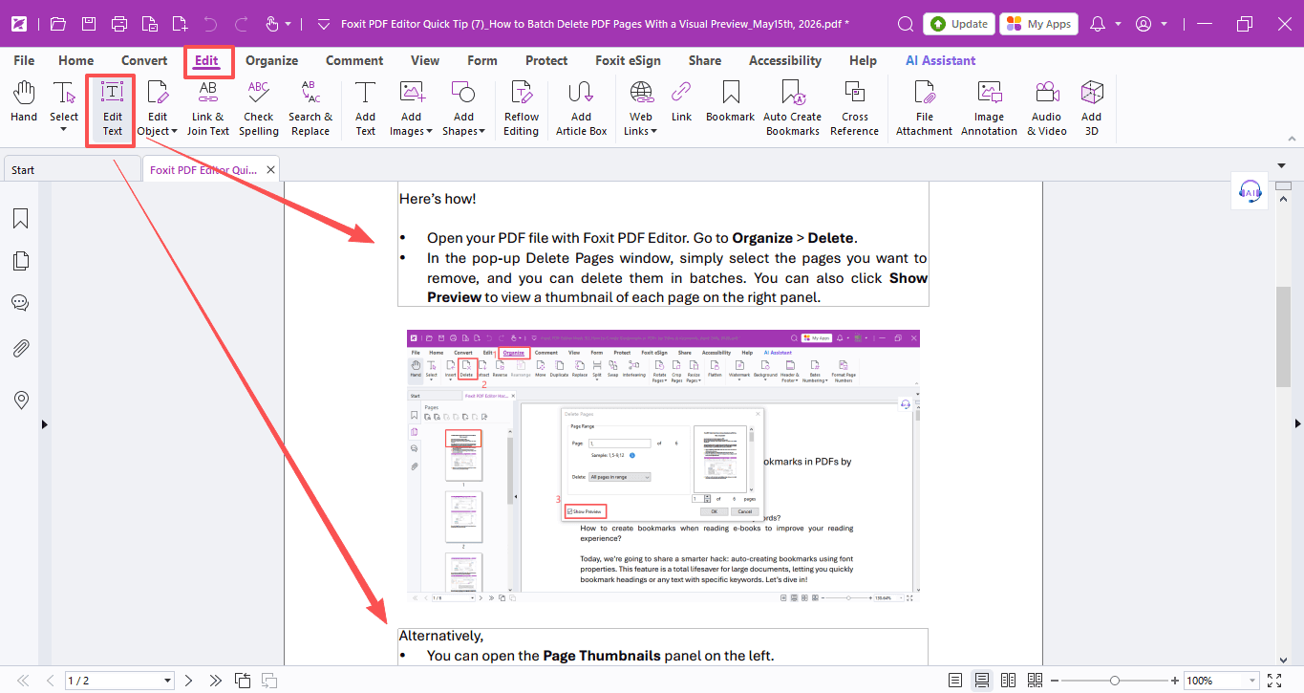
Task: Click the zoom out minus button
Action: coord(1055,681)
